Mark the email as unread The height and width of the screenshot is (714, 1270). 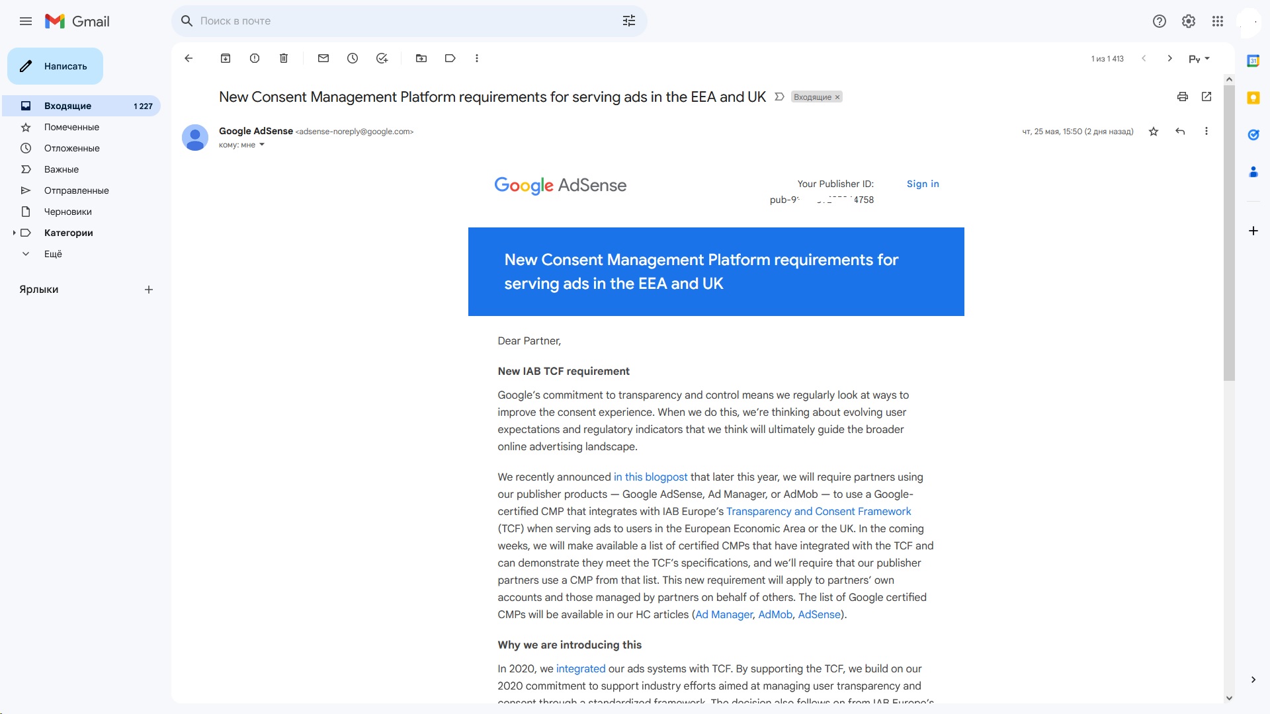click(323, 58)
